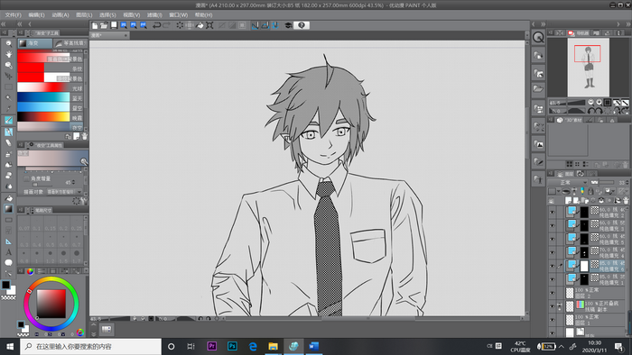Image resolution: width=632 pixels, height=355 pixels.
Task: Click Photoshop icon in Windows taskbar
Action: (232, 346)
